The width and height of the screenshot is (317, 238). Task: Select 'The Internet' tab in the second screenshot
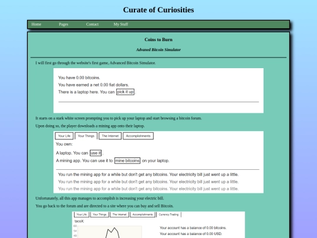point(110,136)
